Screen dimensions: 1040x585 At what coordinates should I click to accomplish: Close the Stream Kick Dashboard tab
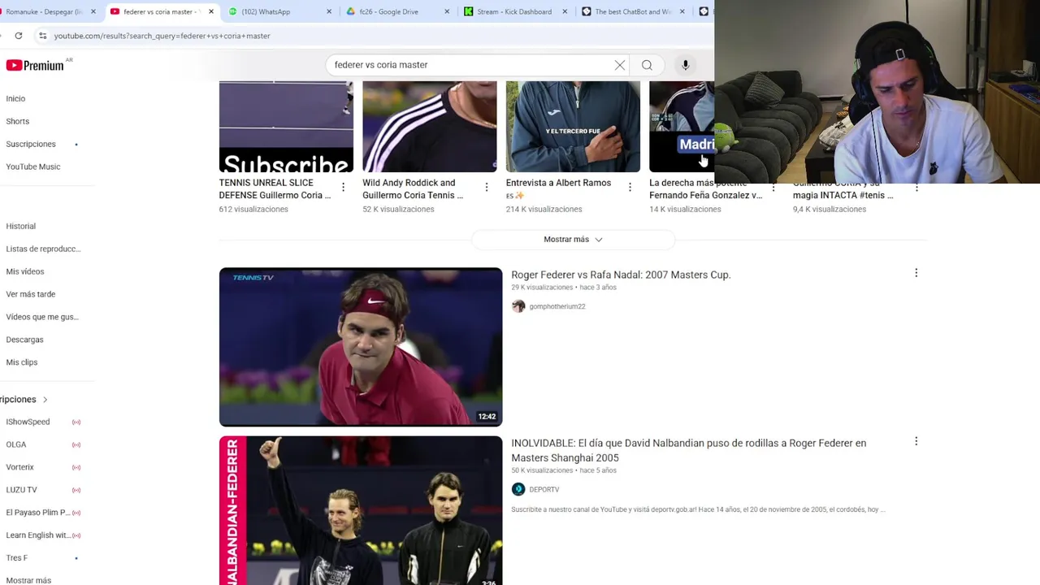pos(564,11)
